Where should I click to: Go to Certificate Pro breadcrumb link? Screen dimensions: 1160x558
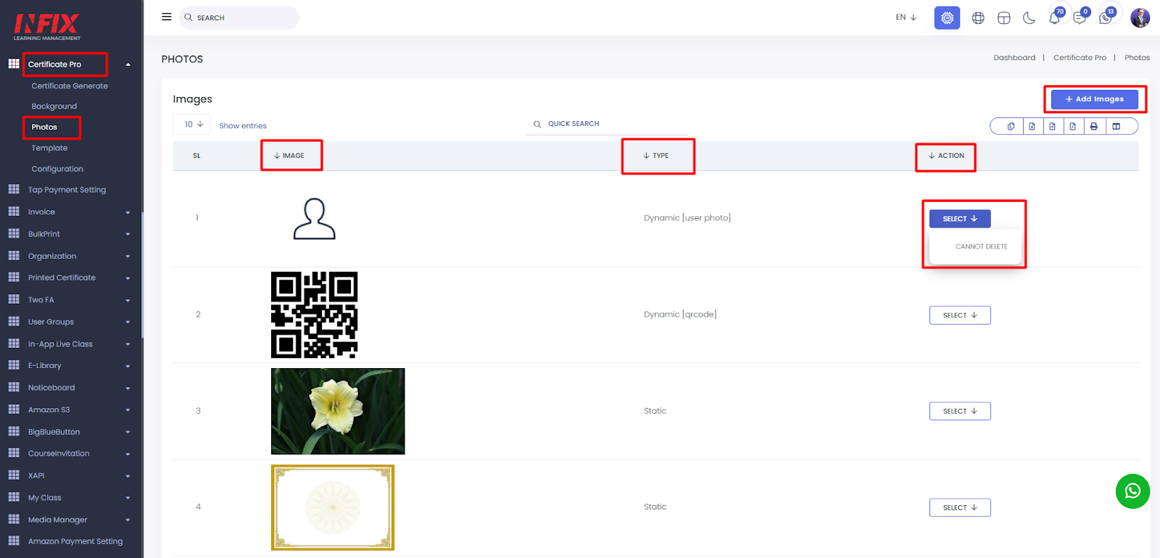tap(1080, 57)
